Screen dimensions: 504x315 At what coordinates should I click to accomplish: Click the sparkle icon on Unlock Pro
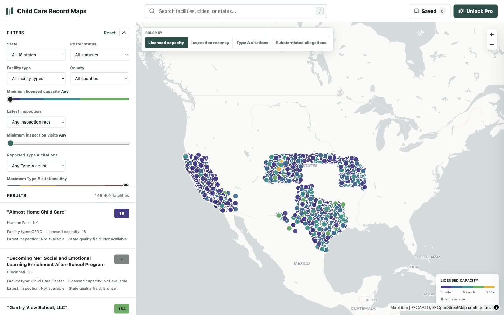(x=461, y=11)
